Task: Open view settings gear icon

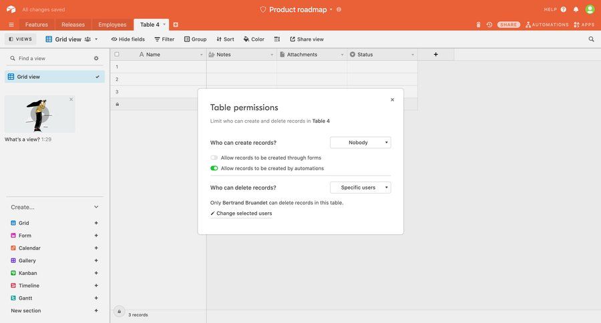Action: coord(96,58)
